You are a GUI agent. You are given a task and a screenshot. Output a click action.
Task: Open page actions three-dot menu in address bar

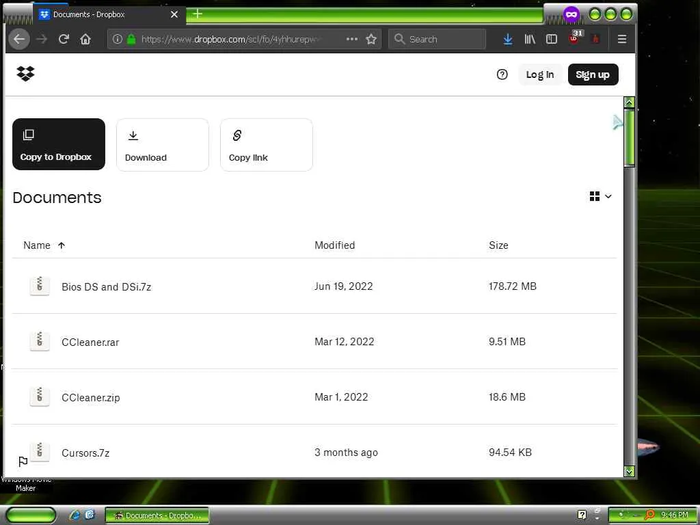tap(352, 39)
